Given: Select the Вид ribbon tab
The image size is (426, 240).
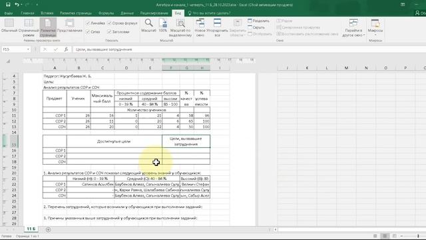Looking at the screenshot, I should click(x=178, y=13).
